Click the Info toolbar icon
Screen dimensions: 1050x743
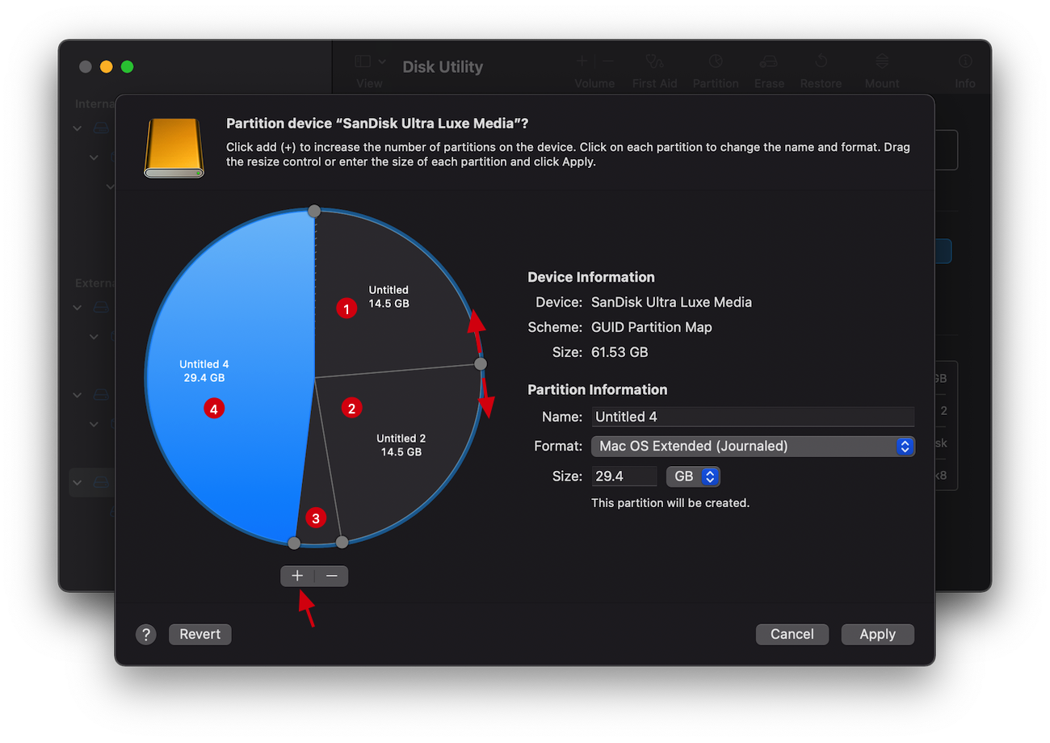coord(964,62)
